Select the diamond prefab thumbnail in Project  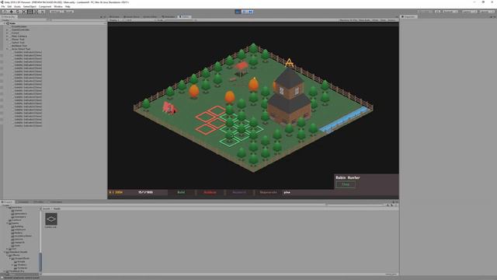pos(51,219)
